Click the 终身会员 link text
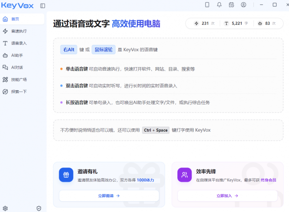The height and width of the screenshot is (212, 289). 268,180
